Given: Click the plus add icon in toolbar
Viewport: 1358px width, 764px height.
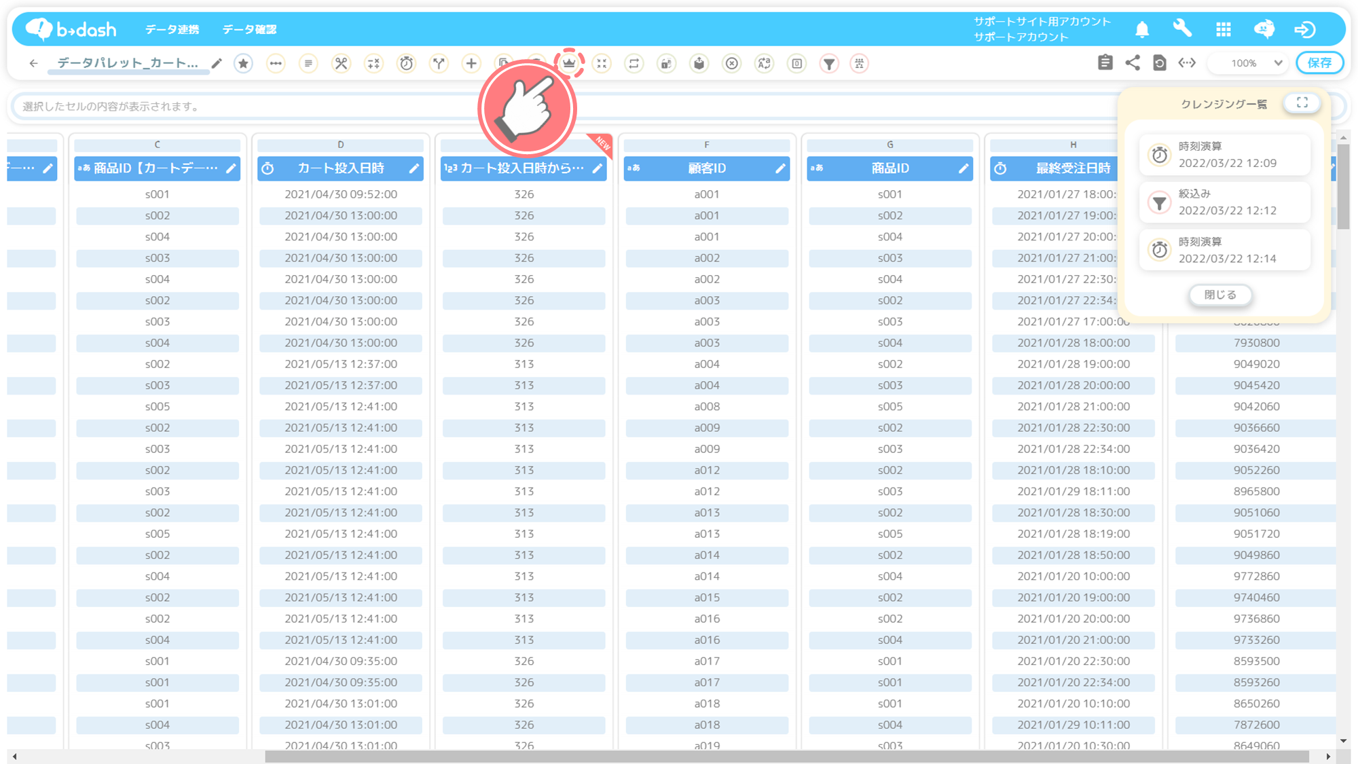Looking at the screenshot, I should point(471,63).
